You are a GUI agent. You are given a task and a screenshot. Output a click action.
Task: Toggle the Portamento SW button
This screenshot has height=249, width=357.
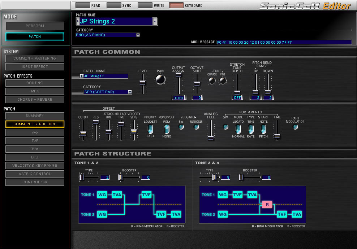point(225,127)
